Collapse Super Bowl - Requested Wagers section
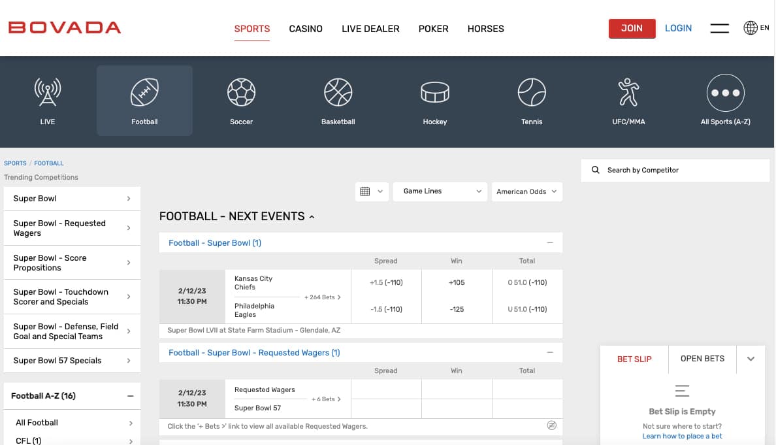 click(550, 352)
